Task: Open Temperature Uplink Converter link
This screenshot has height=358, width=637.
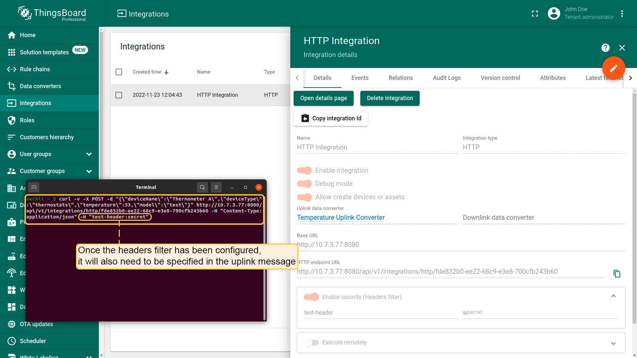Action: tap(341, 217)
